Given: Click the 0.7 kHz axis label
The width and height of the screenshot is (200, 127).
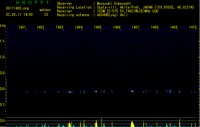Looking at the screenshot, I should click(3, 105).
